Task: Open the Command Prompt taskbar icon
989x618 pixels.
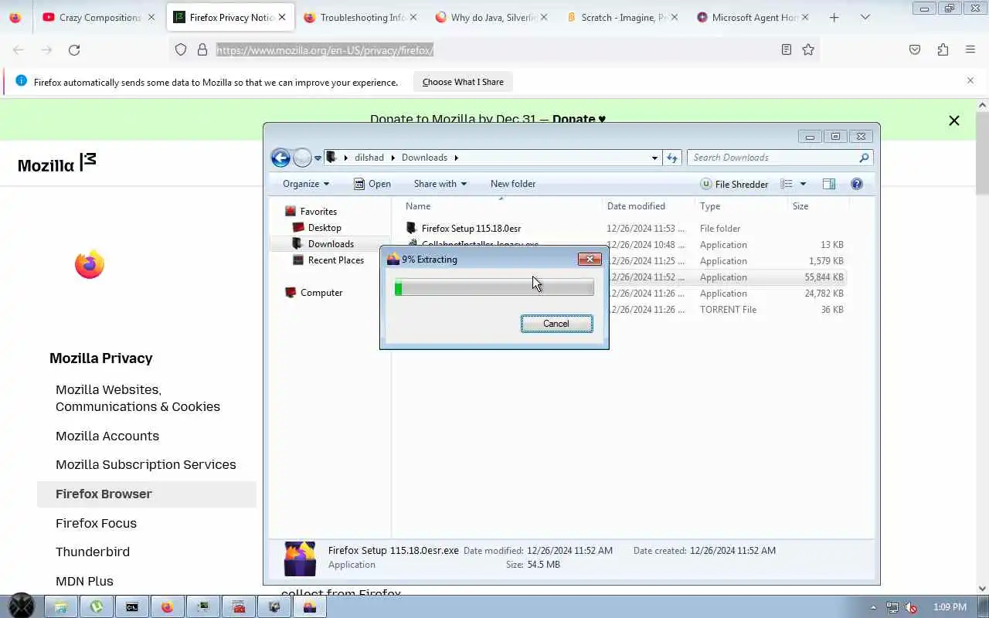Action: point(132,607)
